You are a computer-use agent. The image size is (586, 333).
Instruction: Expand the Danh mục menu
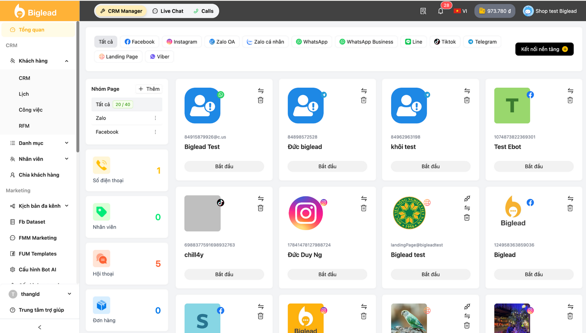pyautogui.click(x=39, y=143)
